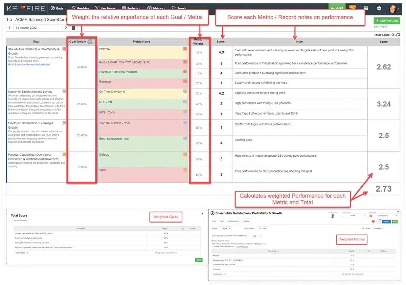Click the Yield metric orange square
406x285 pixels.
click(x=185, y=170)
